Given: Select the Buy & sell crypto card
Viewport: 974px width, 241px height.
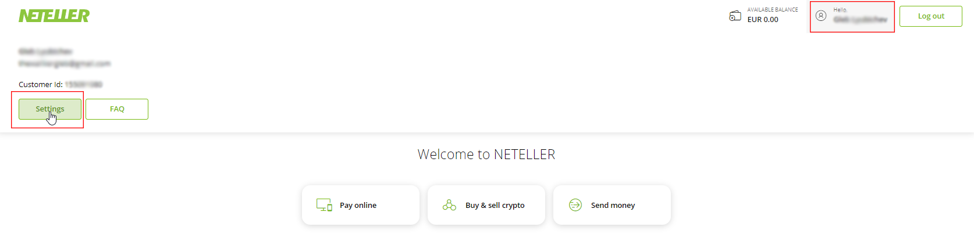Looking at the screenshot, I should 486,205.
